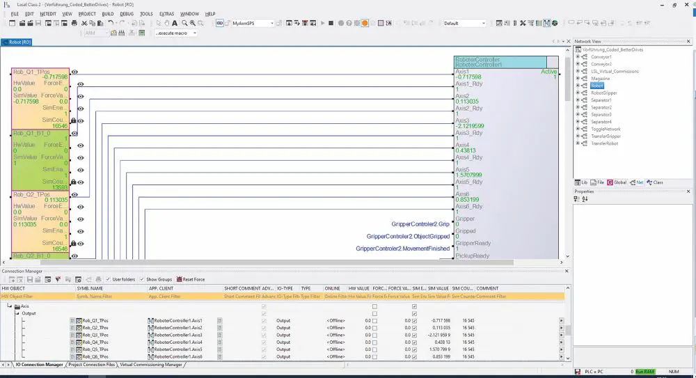Open the MyArmSPS dropdown

tap(272, 23)
